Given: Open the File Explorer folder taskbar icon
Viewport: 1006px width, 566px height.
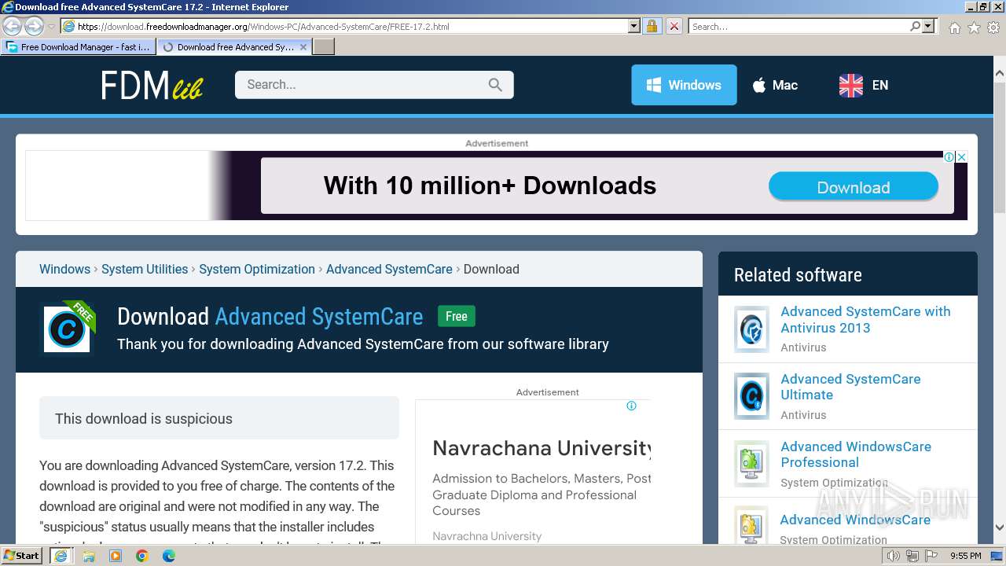Looking at the screenshot, I should tap(89, 556).
